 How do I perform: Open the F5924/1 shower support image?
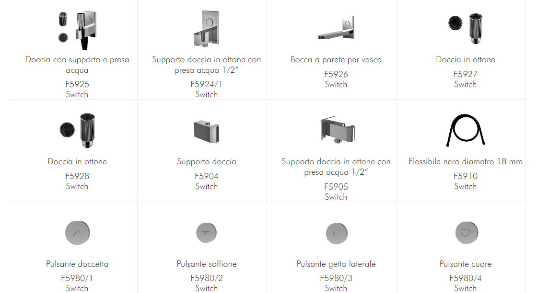coord(207,29)
